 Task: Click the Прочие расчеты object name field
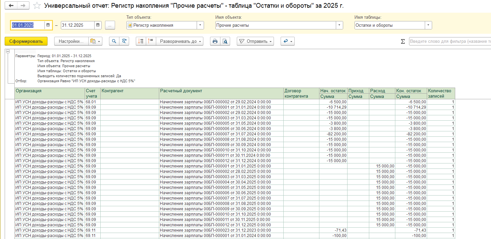[x=276, y=25]
